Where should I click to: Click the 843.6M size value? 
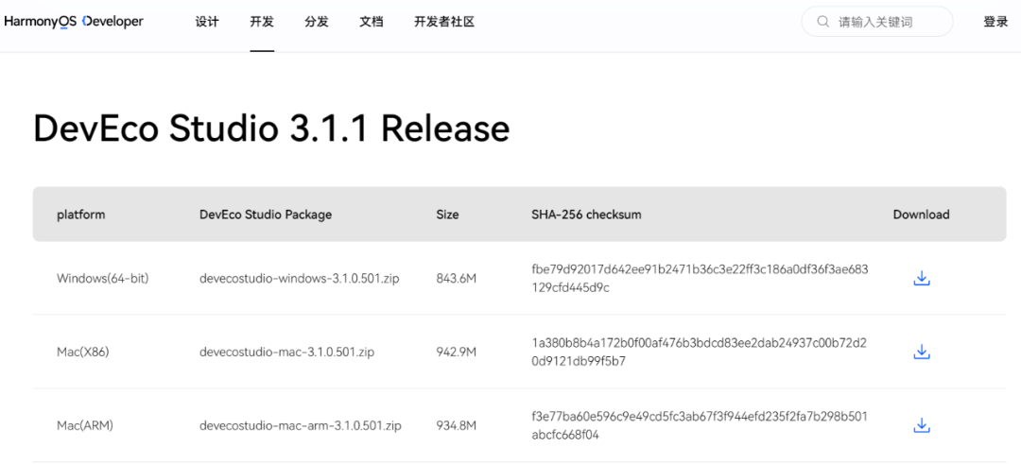(x=457, y=279)
